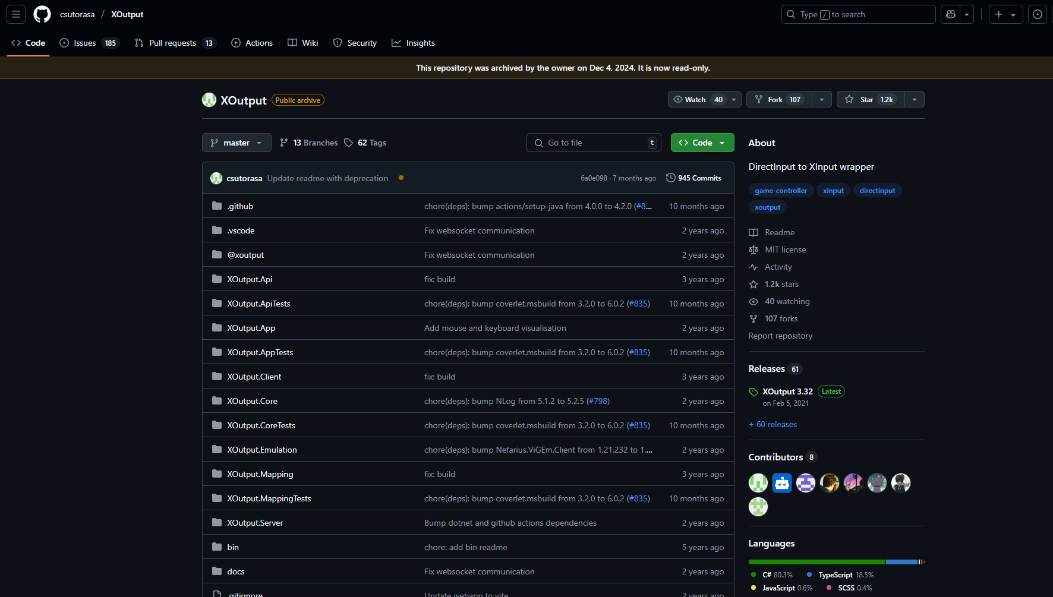Select the game-controller topic tag

pos(781,191)
